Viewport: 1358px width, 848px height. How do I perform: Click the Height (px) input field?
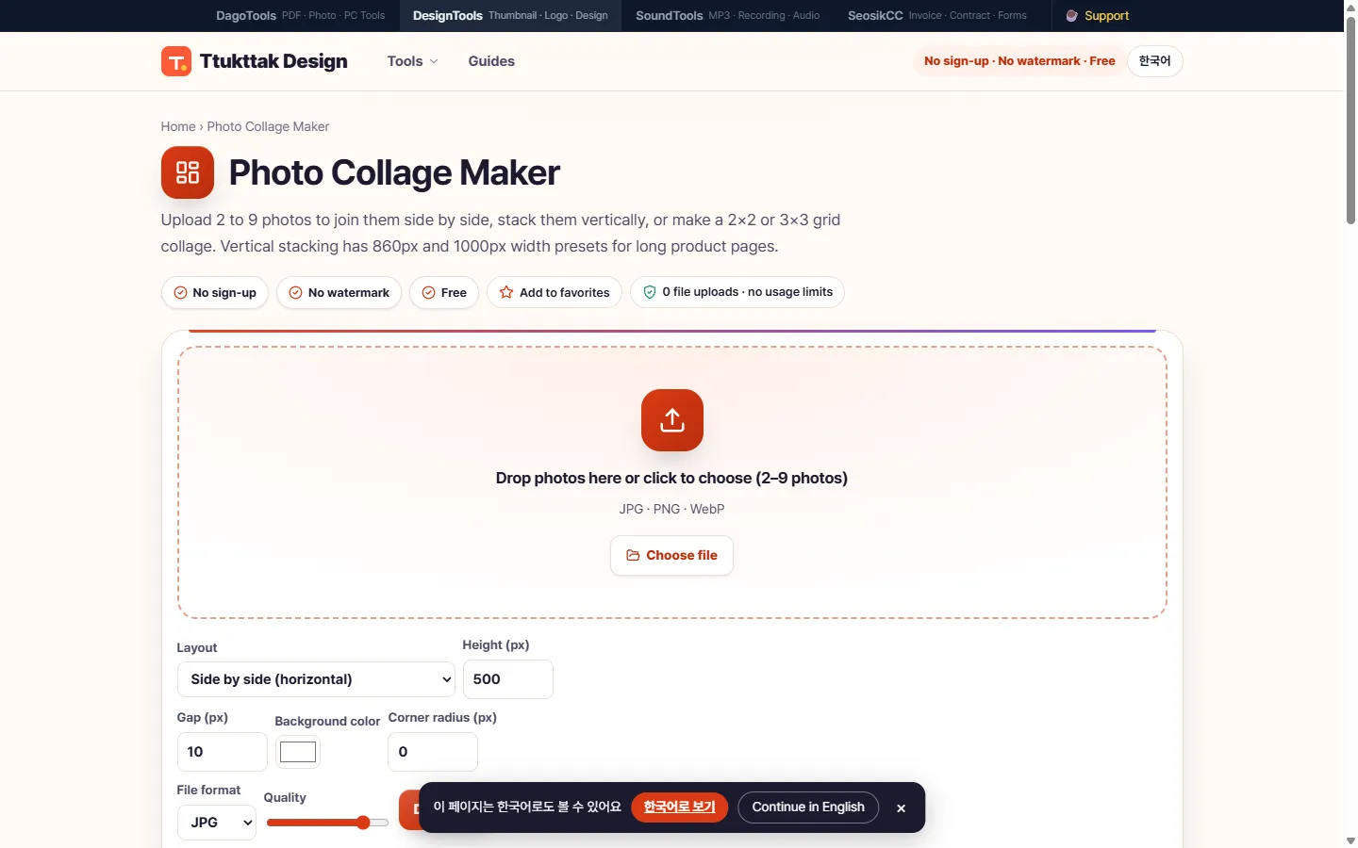[507, 679]
